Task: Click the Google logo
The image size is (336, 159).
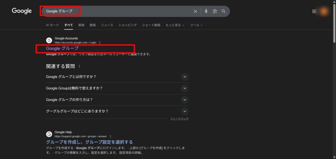Action: pos(22,11)
